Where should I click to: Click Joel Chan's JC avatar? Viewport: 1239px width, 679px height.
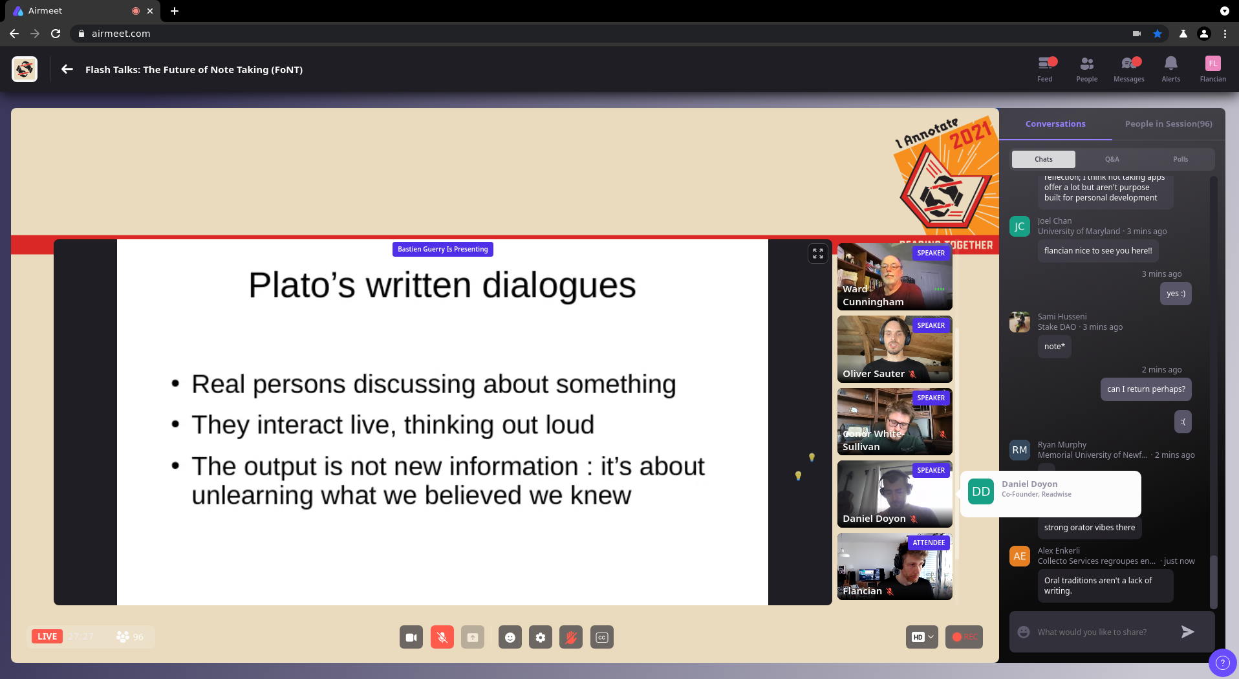pos(1020,226)
